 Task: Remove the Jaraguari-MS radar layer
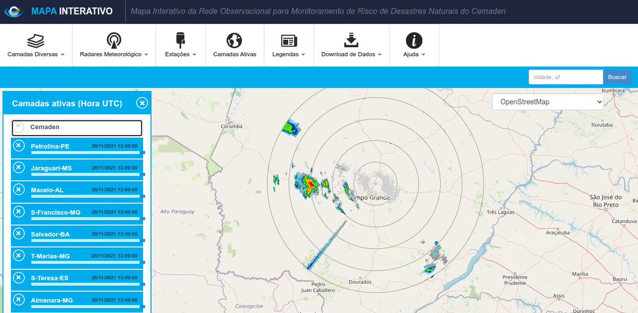click(19, 167)
